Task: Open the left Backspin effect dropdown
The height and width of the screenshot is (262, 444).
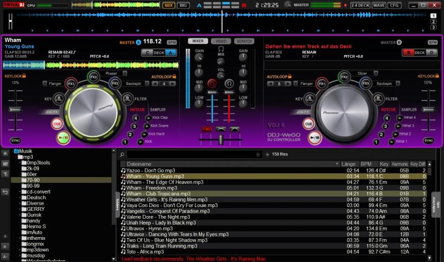Action: pyautogui.click(x=147, y=84)
